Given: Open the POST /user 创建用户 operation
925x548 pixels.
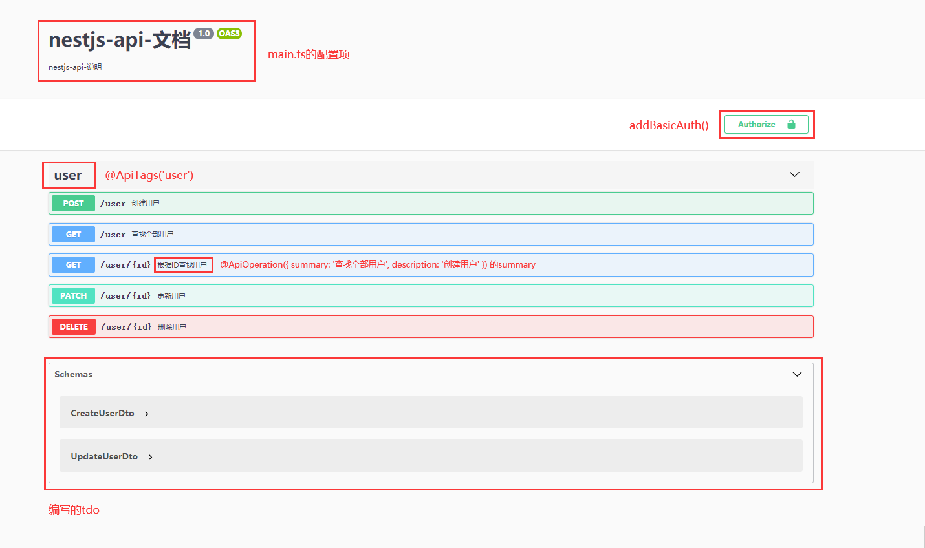Looking at the screenshot, I should tap(431, 203).
